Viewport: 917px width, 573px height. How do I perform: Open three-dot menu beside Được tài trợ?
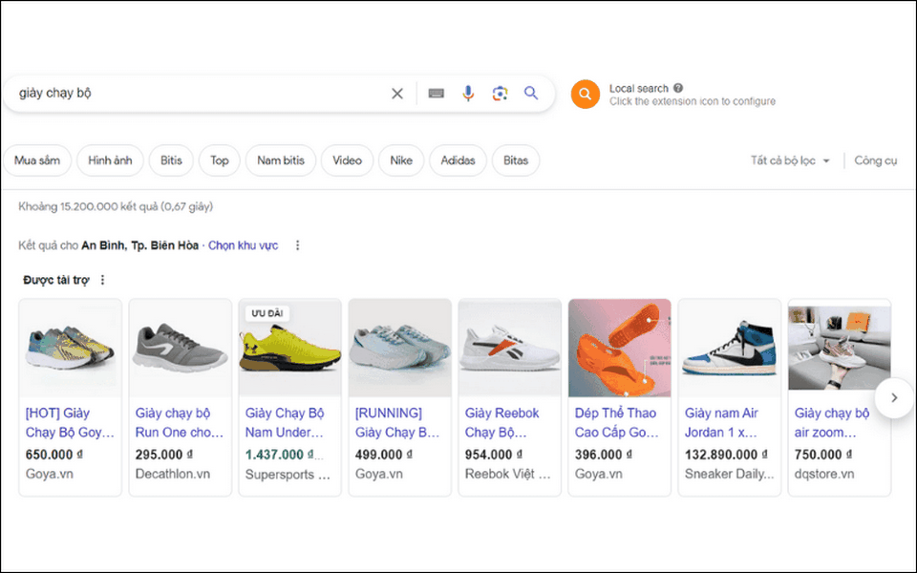pos(102,280)
